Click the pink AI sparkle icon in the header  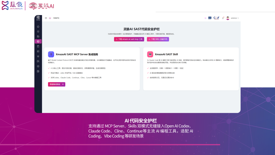[x=205, y=18]
